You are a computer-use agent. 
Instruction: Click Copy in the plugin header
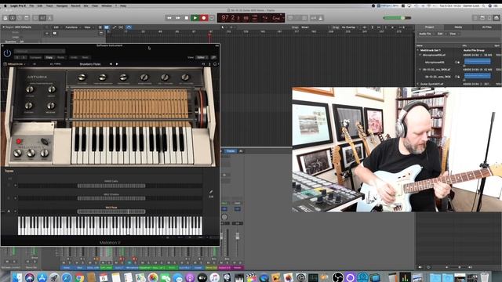tap(49, 57)
